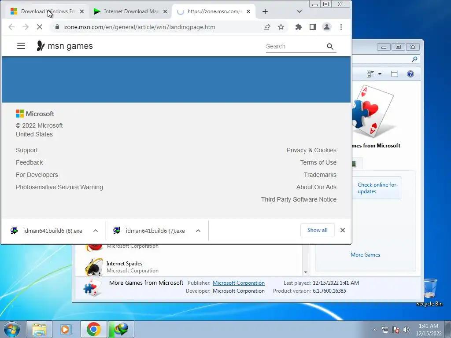Click Microsoft Corporation publisher link
Viewport: 451px width, 338px height.
tap(238, 283)
